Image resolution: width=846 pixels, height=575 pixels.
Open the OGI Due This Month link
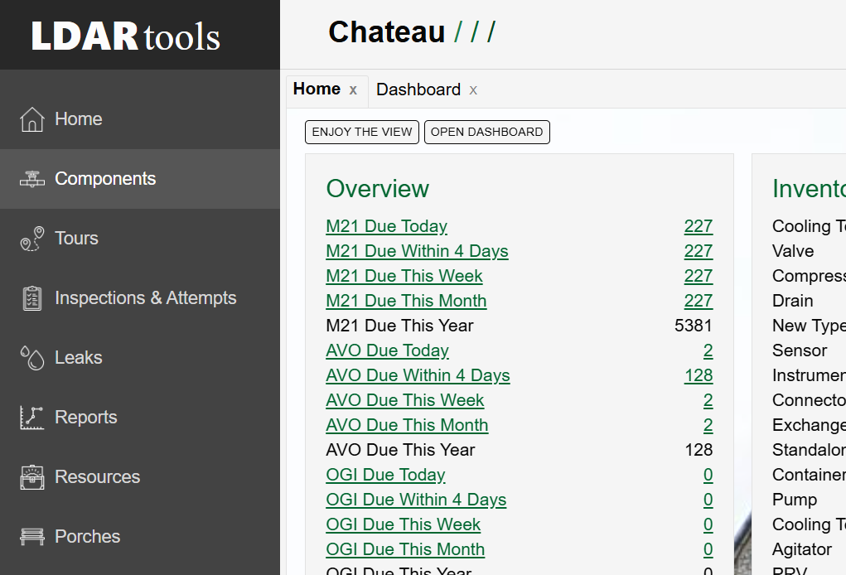point(405,549)
